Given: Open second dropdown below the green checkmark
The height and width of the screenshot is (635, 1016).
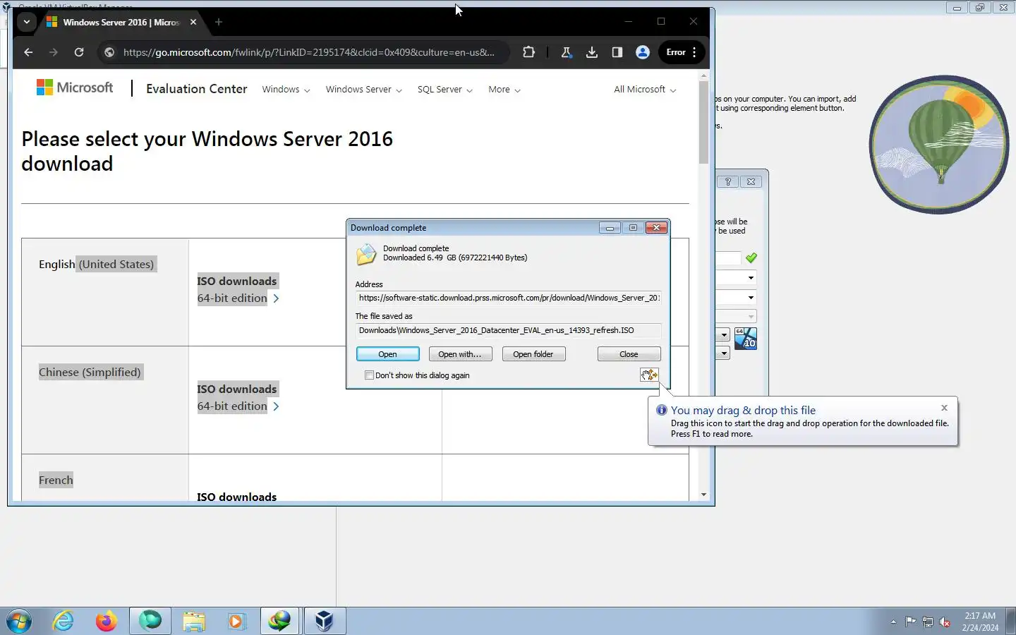Looking at the screenshot, I should coord(751,297).
